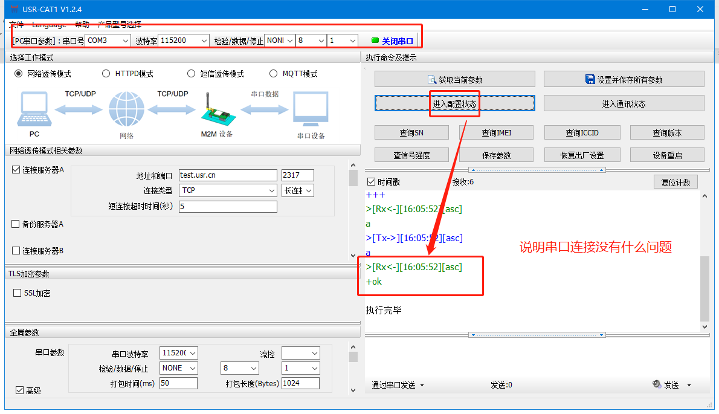Click the 地址和端口 test.usr.cn input field
Screen dimensions: 719x414
[227, 175]
